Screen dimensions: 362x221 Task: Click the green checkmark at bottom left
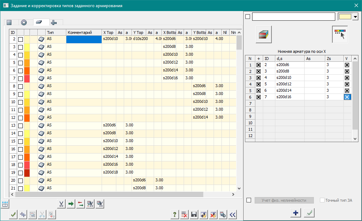point(13,215)
